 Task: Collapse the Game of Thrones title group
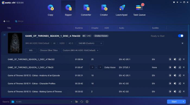4,35
